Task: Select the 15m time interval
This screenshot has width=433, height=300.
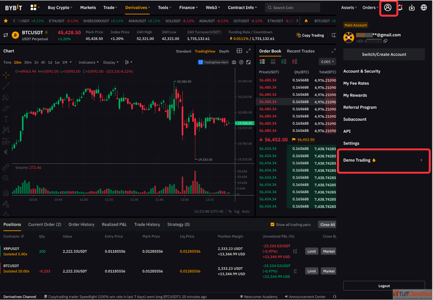Action: [x=18, y=62]
